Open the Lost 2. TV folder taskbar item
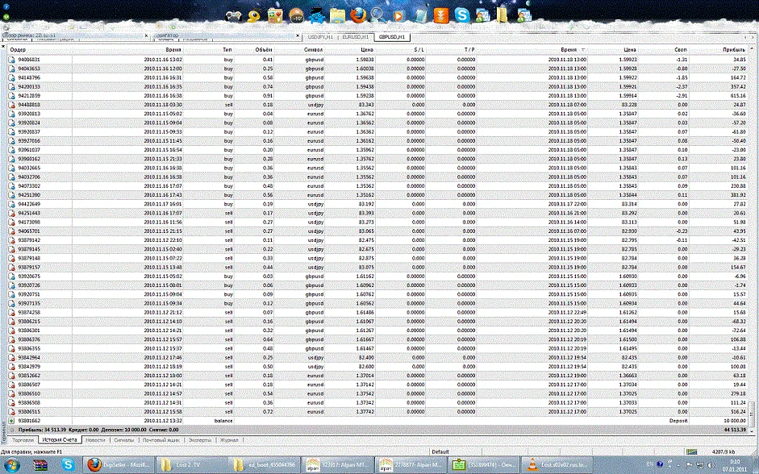 coord(192,465)
